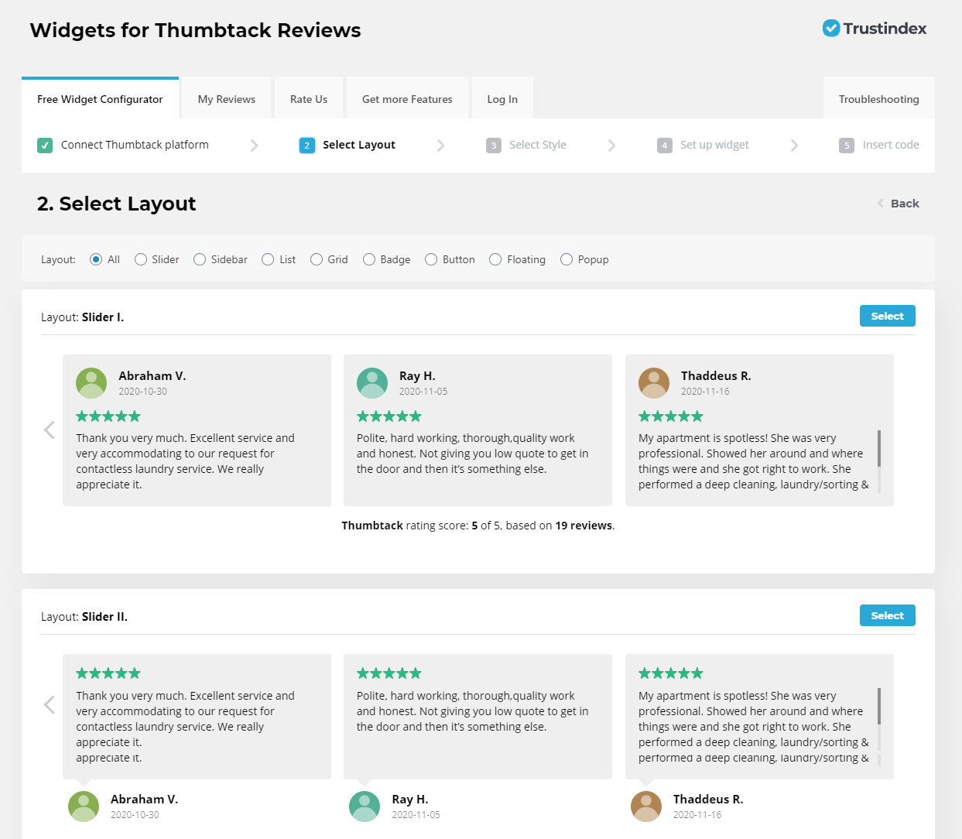Click the Widgets for Thumbtack Reviews title

click(195, 30)
